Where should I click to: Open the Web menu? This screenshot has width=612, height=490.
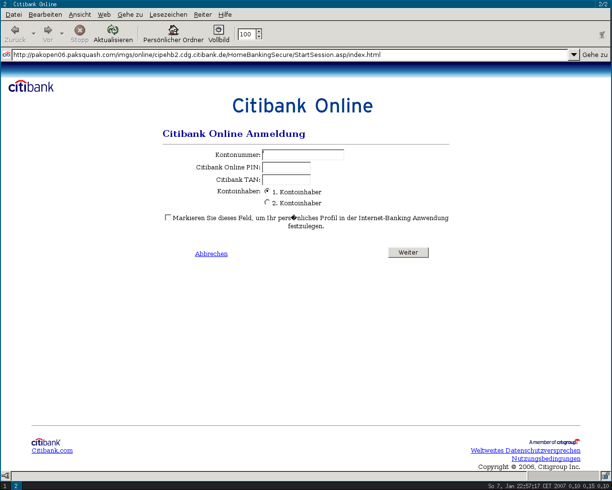click(x=104, y=14)
